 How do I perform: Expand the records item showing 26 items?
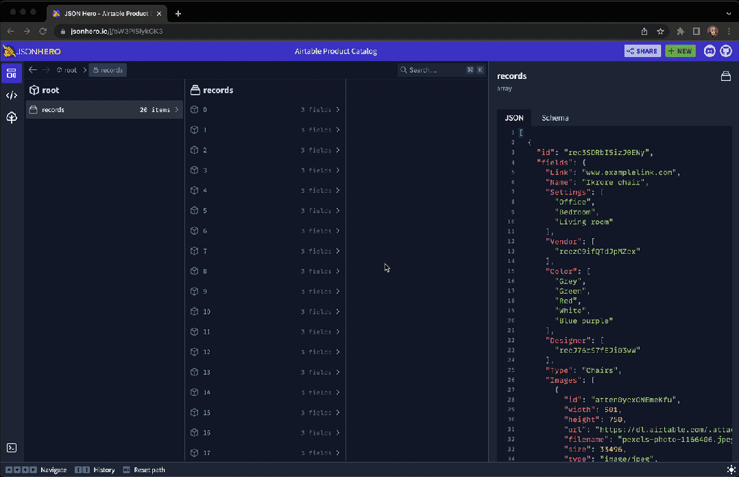tap(104, 110)
